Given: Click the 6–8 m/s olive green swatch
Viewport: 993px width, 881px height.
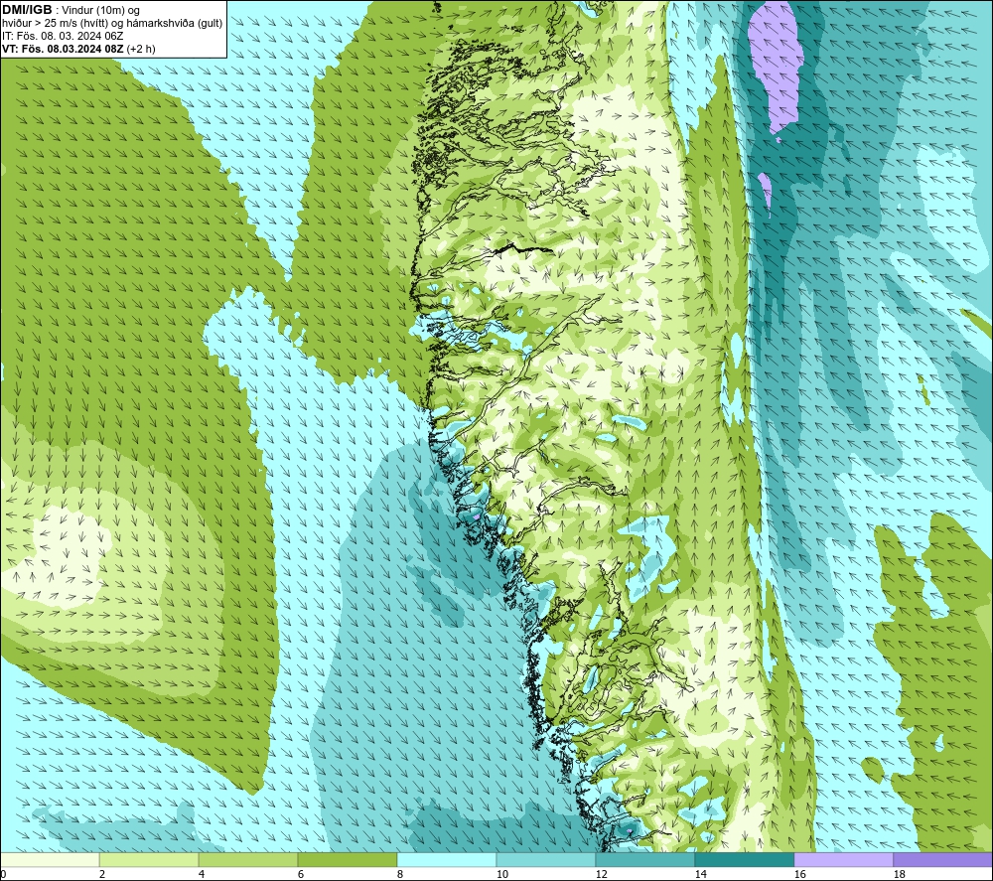Looking at the screenshot, I should [x=348, y=859].
